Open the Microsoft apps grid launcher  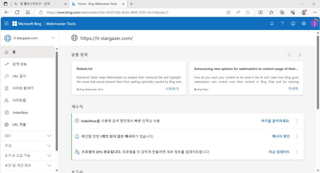click(7, 23)
